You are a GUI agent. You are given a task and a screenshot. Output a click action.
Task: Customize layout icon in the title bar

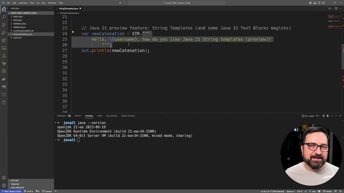coord(324,3)
